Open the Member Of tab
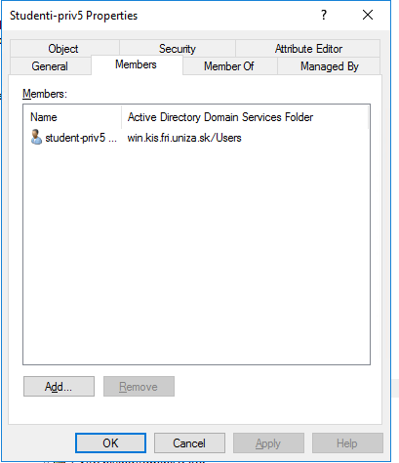The width and height of the screenshot is (399, 463). pos(229,66)
